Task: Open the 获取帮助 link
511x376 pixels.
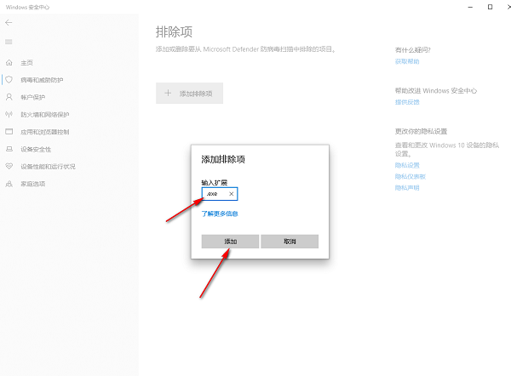Action: [x=407, y=61]
